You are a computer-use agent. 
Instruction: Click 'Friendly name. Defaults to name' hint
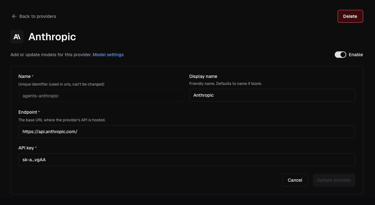click(226, 84)
